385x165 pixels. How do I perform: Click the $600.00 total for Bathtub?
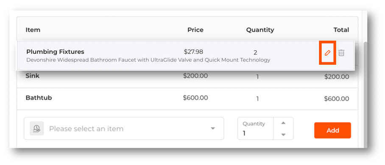(336, 99)
